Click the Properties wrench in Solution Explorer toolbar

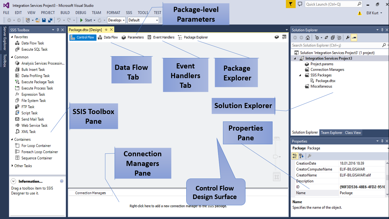tap(348, 38)
